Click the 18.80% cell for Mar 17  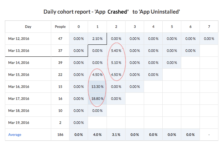point(97,99)
